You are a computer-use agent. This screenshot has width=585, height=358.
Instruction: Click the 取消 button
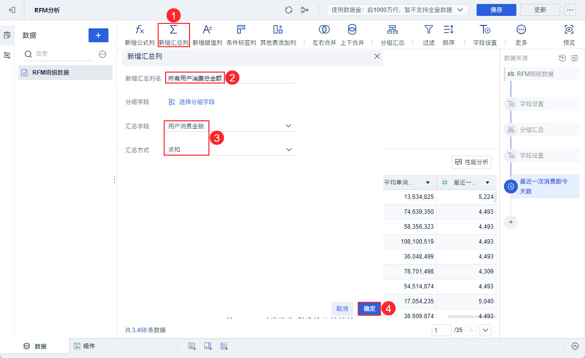coord(342,309)
